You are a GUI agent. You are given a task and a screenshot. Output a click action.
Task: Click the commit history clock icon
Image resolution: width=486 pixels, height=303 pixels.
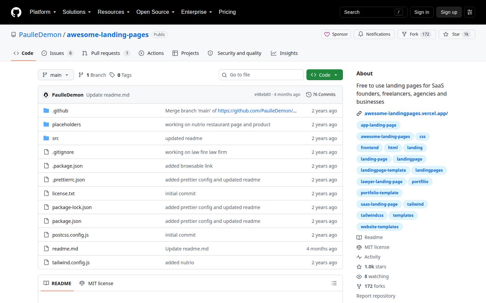[308, 95]
